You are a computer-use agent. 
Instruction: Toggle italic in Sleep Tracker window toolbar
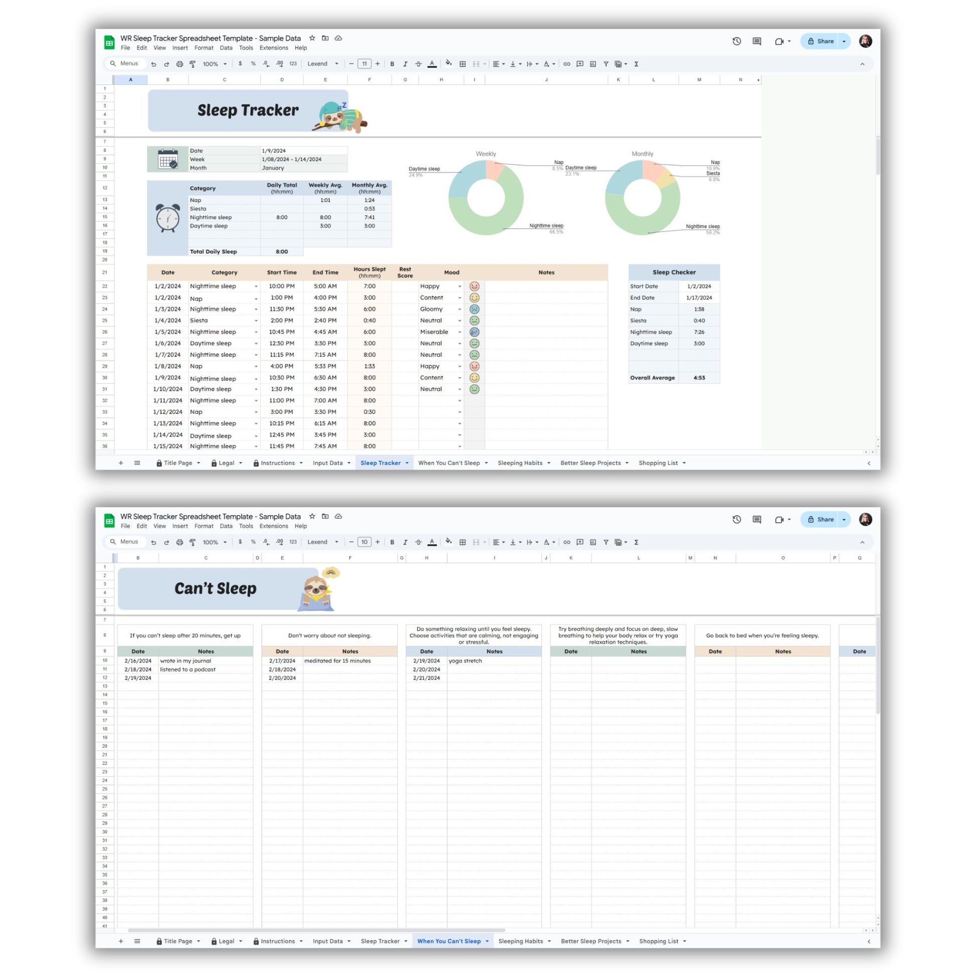[x=405, y=64]
